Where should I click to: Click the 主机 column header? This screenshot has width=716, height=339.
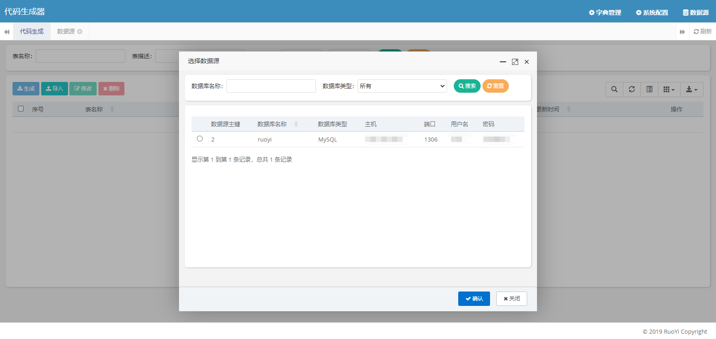click(371, 124)
